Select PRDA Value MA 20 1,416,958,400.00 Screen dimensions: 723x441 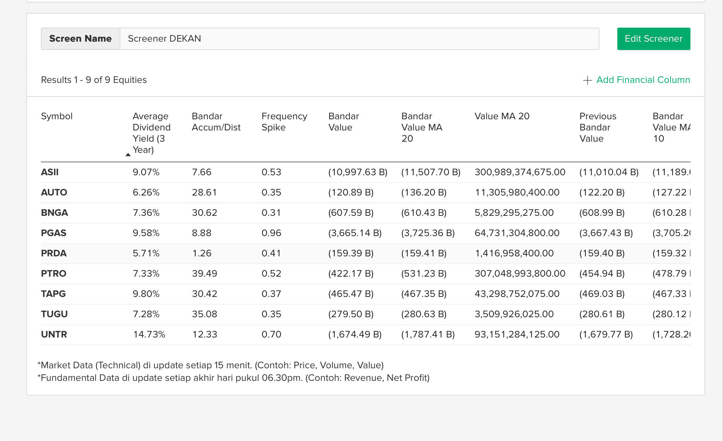coord(514,254)
